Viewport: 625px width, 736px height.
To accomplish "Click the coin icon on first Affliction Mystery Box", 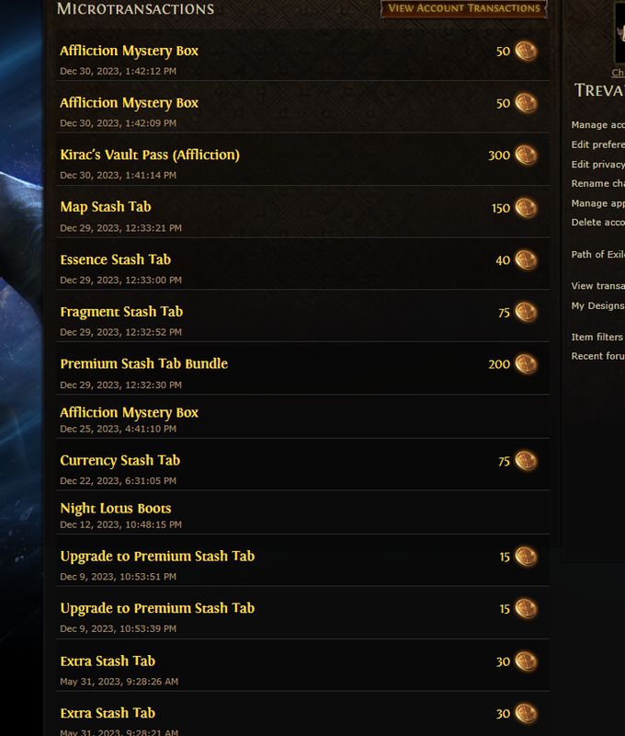I will 526,51.
